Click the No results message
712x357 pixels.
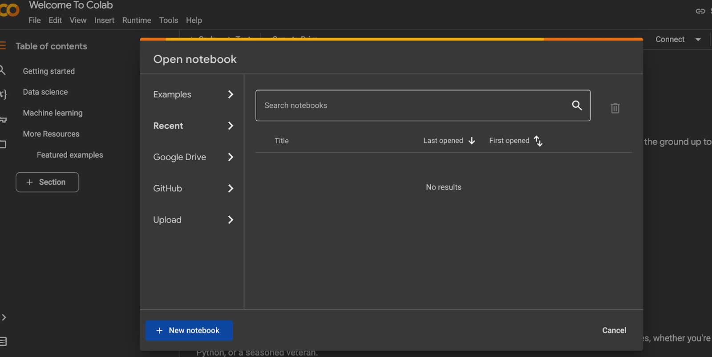pyautogui.click(x=444, y=187)
